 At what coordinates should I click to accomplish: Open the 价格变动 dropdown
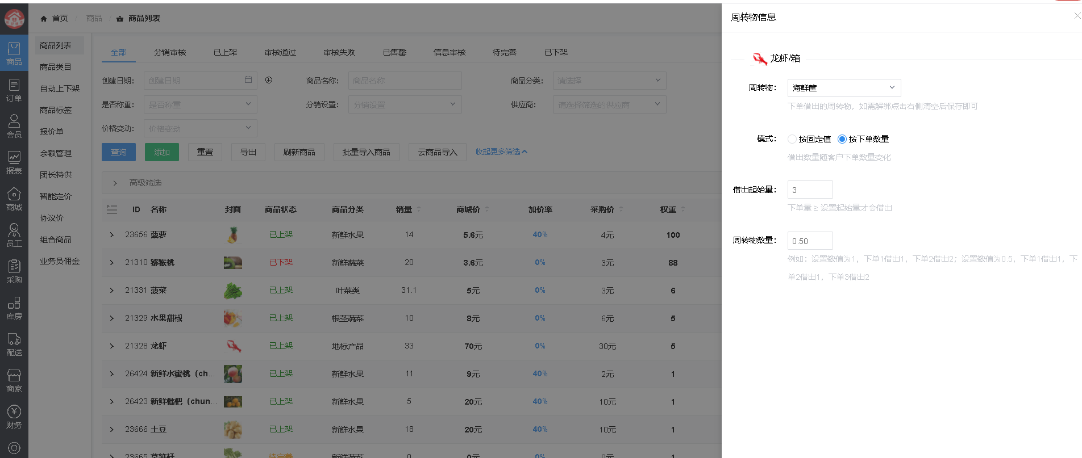[200, 128]
